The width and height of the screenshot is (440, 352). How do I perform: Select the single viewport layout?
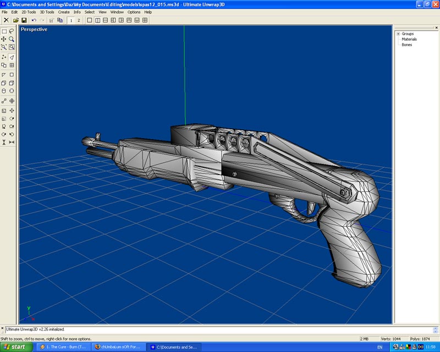pos(90,20)
